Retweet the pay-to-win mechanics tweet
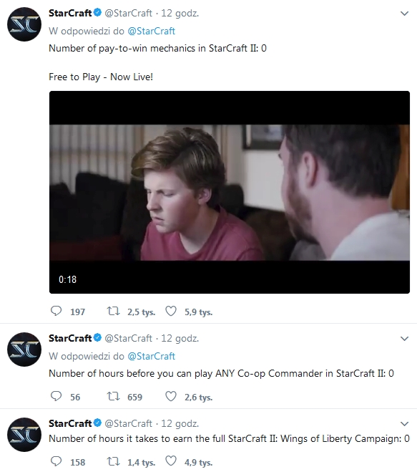The width and height of the screenshot is (417, 472). coord(114,311)
